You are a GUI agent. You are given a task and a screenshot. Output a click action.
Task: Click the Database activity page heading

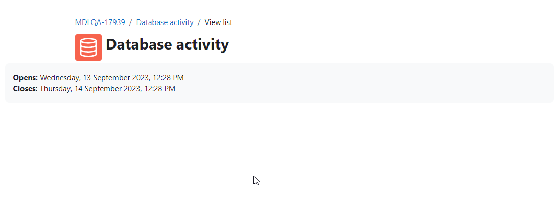coord(167,45)
